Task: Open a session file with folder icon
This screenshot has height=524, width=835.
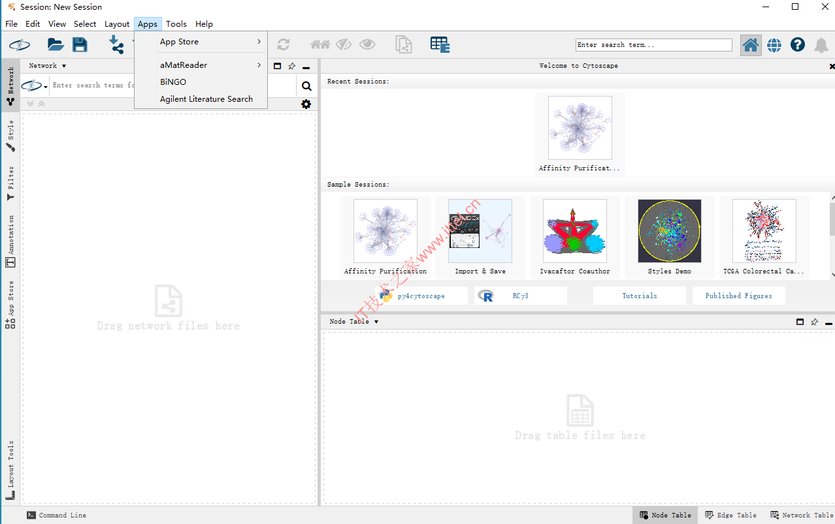Action: pyautogui.click(x=56, y=44)
